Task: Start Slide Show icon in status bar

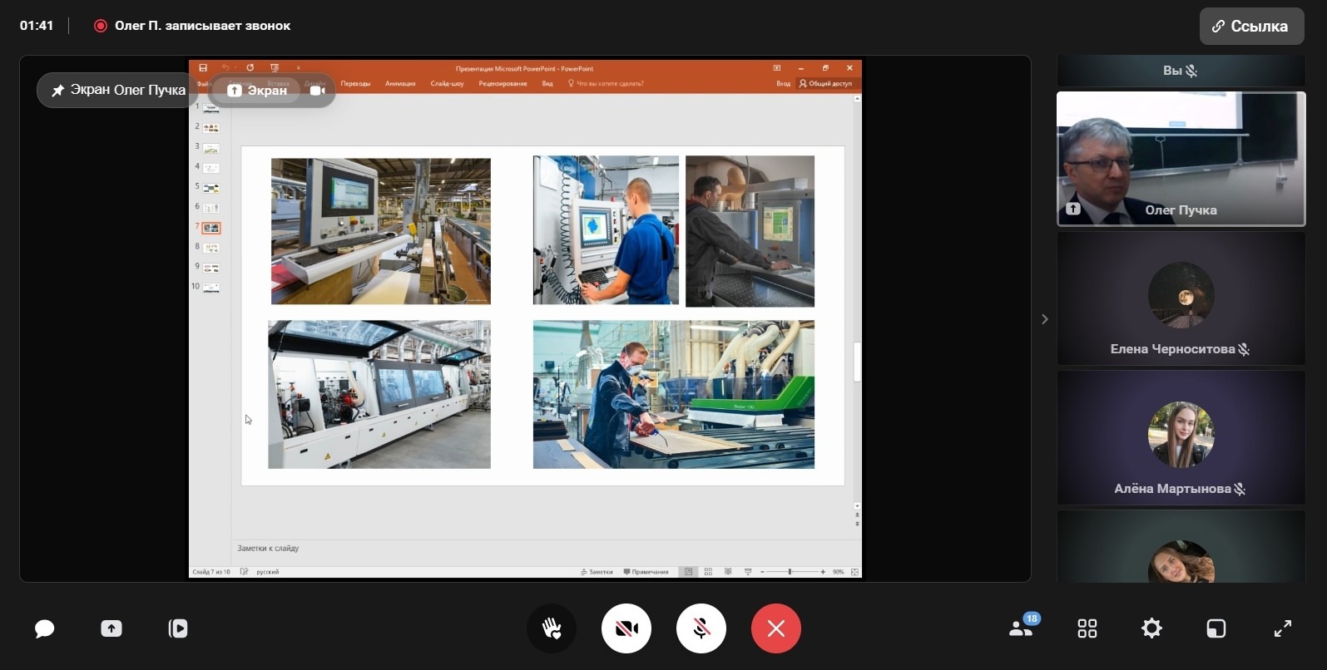Action: 748,572
